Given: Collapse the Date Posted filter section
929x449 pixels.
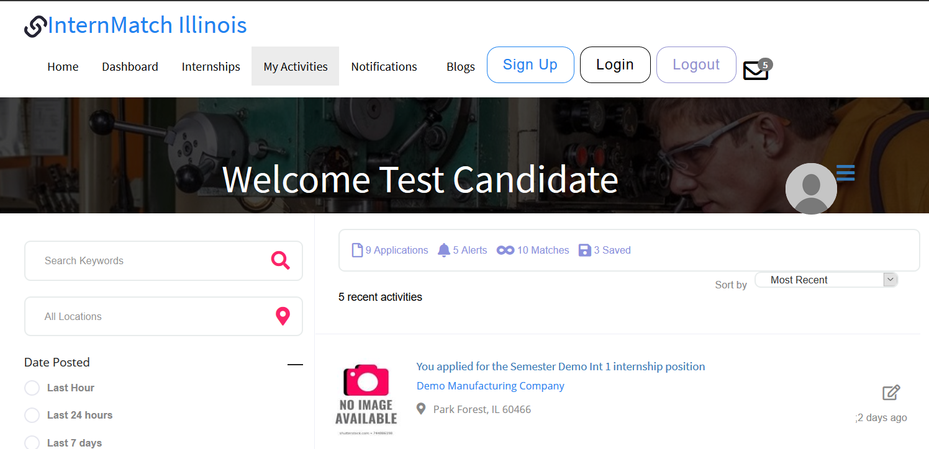Looking at the screenshot, I should 295,365.
